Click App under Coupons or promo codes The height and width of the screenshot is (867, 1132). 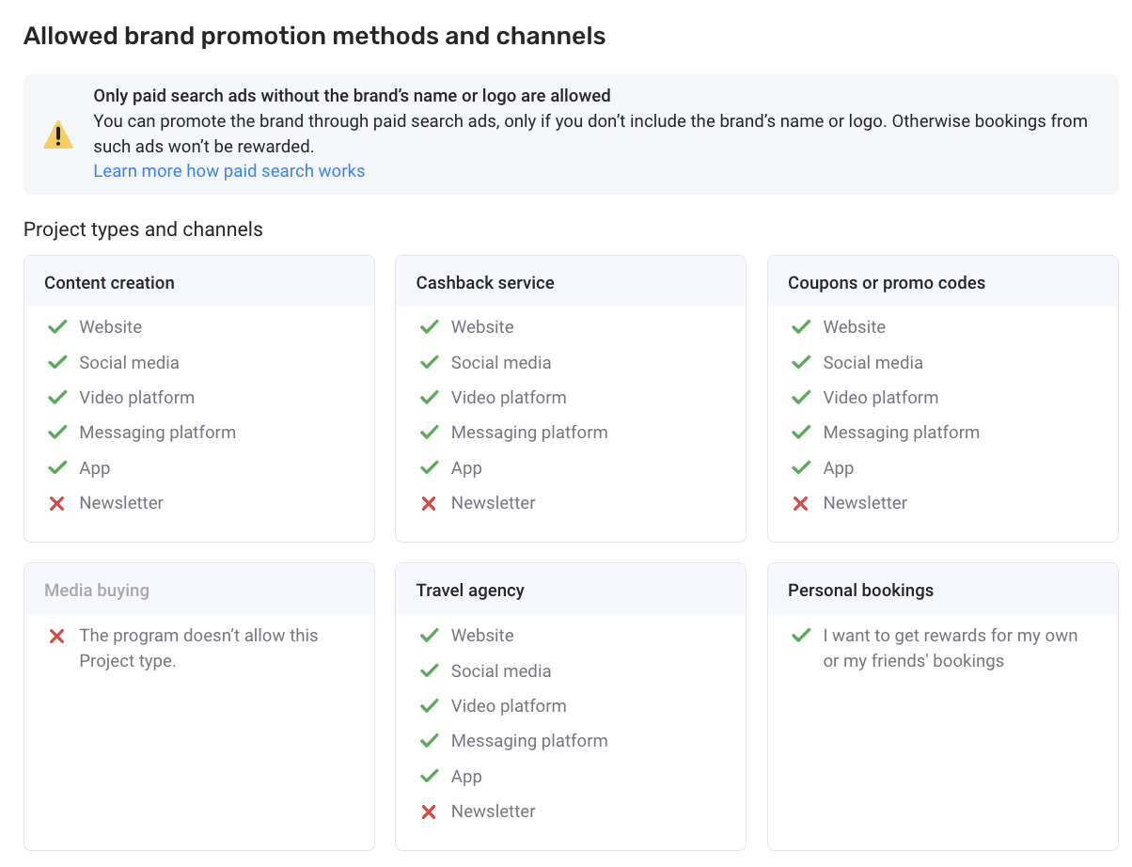tap(839, 468)
